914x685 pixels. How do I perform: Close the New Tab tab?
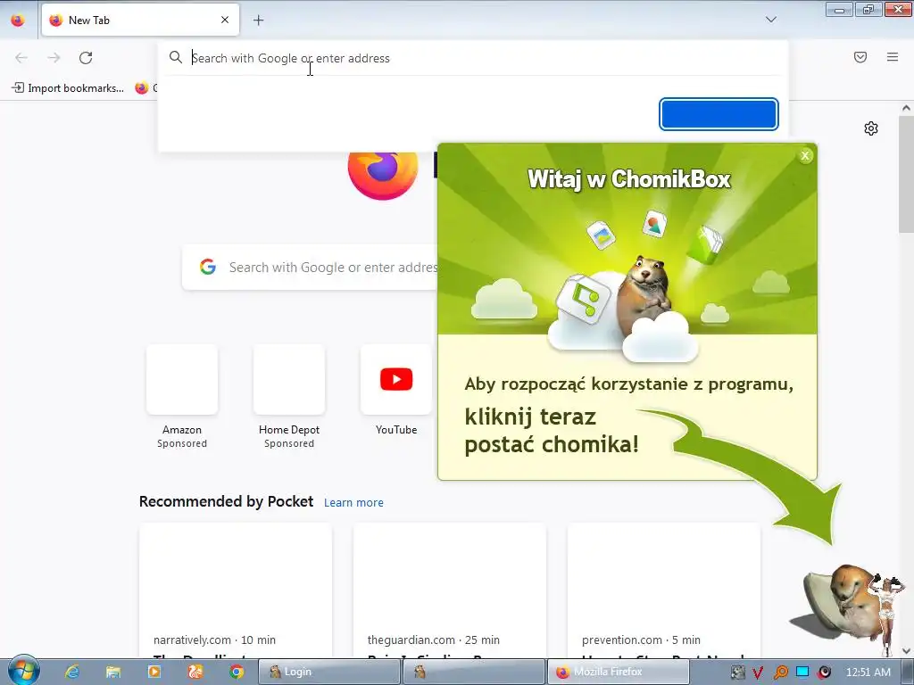pyautogui.click(x=225, y=20)
